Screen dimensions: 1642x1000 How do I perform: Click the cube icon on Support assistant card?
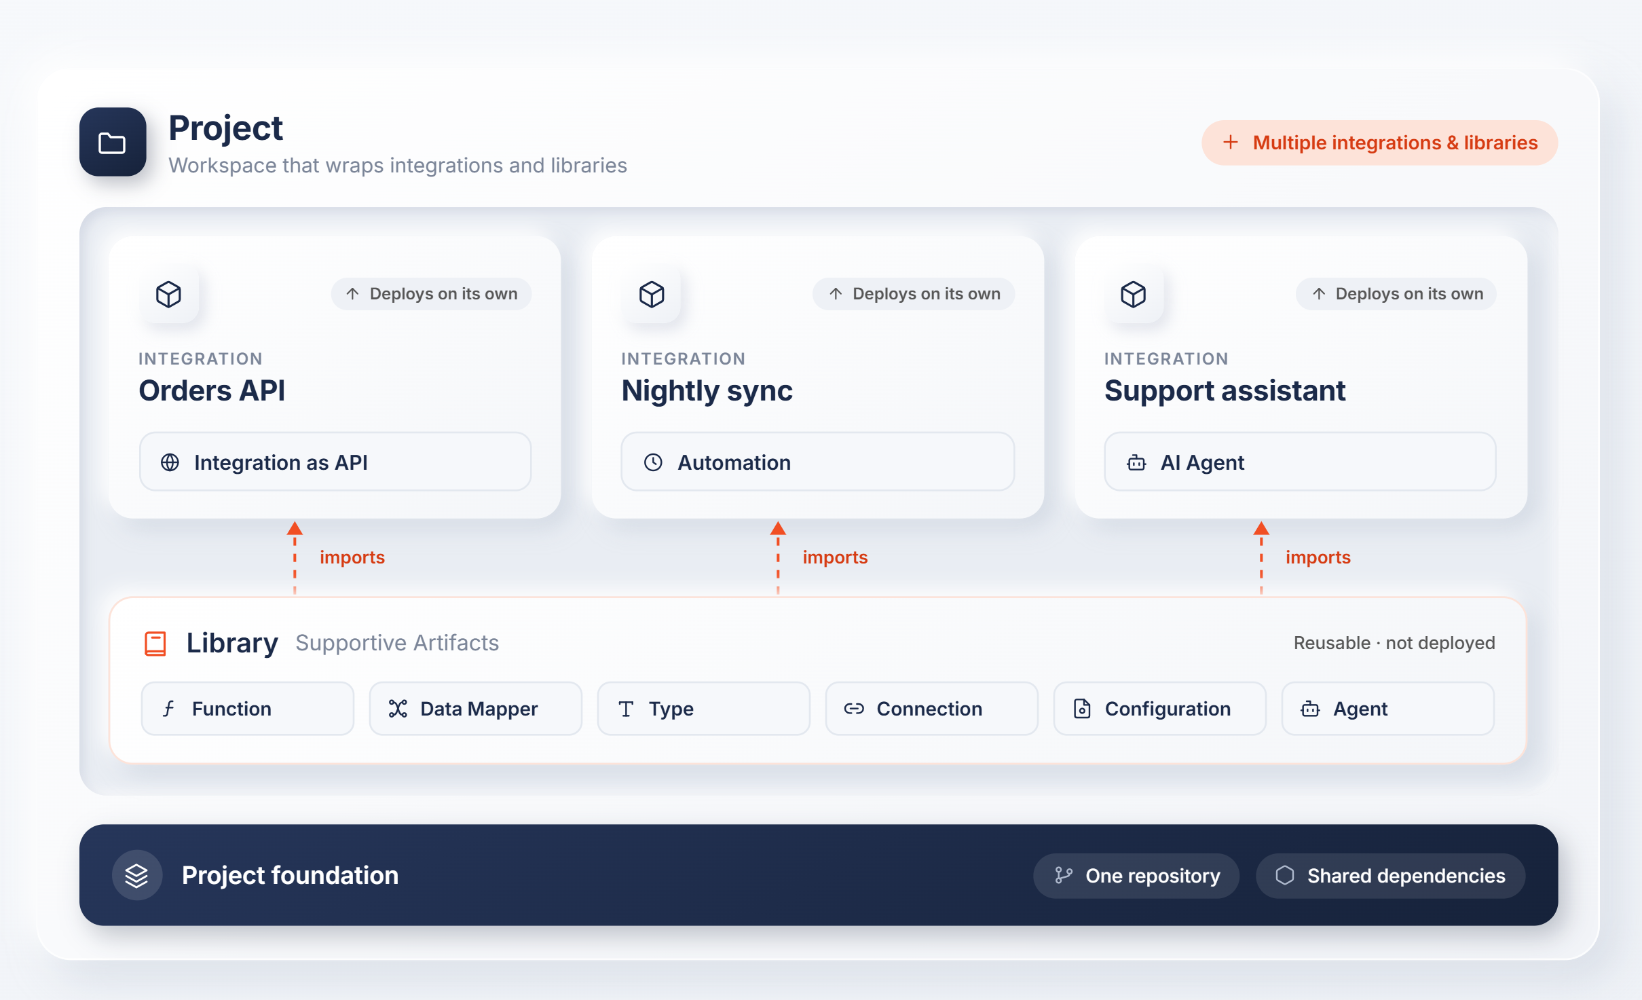[x=1134, y=294]
